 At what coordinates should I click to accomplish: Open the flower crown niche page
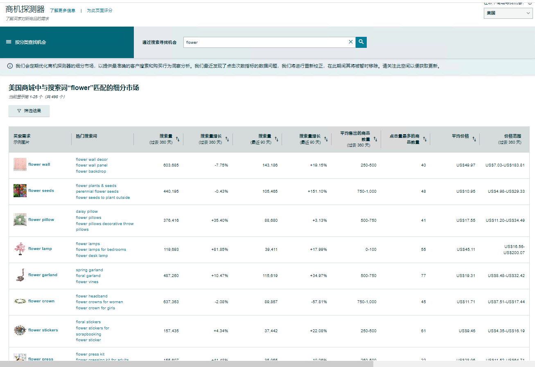(41, 301)
